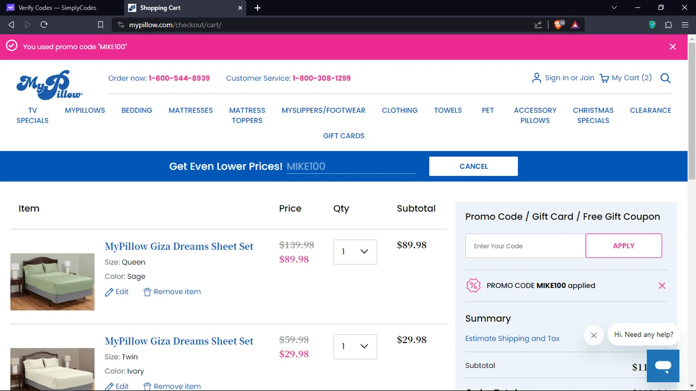This screenshot has height=391, width=696.
Task: Click the MyPillow logo
Action: [50, 85]
